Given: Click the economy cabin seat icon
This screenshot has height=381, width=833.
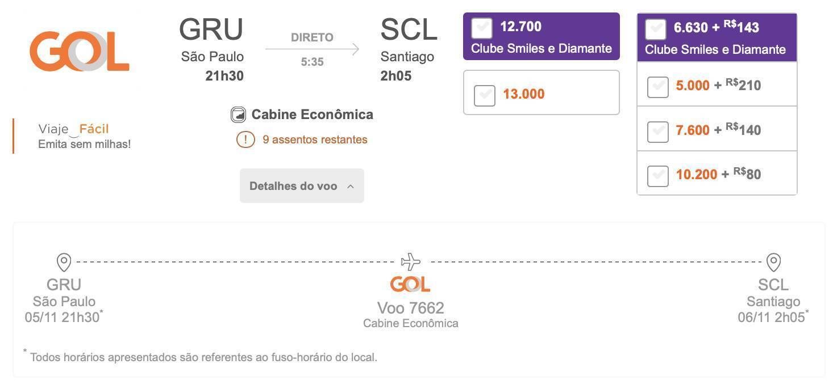Looking at the screenshot, I should [238, 115].
